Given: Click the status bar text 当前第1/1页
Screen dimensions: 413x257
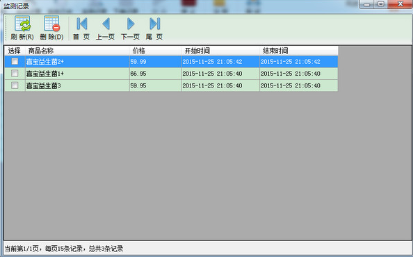Looking at the screenshot, I should point(22,249).
